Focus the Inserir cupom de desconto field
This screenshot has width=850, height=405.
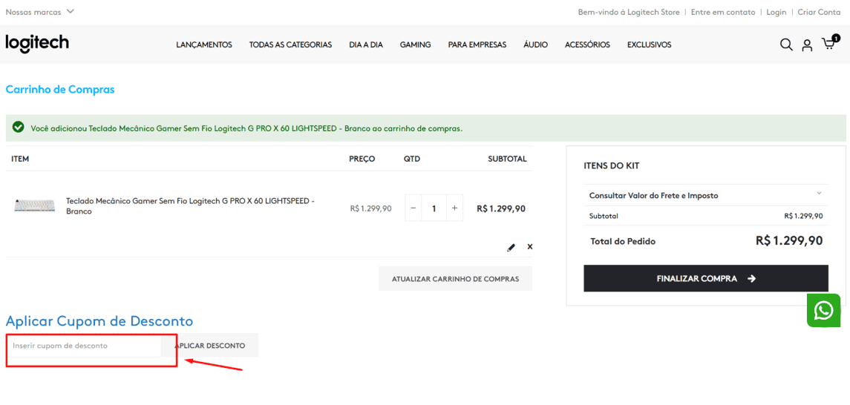tap(83, 346)
